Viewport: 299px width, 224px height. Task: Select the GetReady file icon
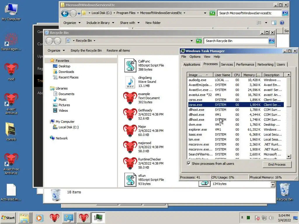[130, 114]
